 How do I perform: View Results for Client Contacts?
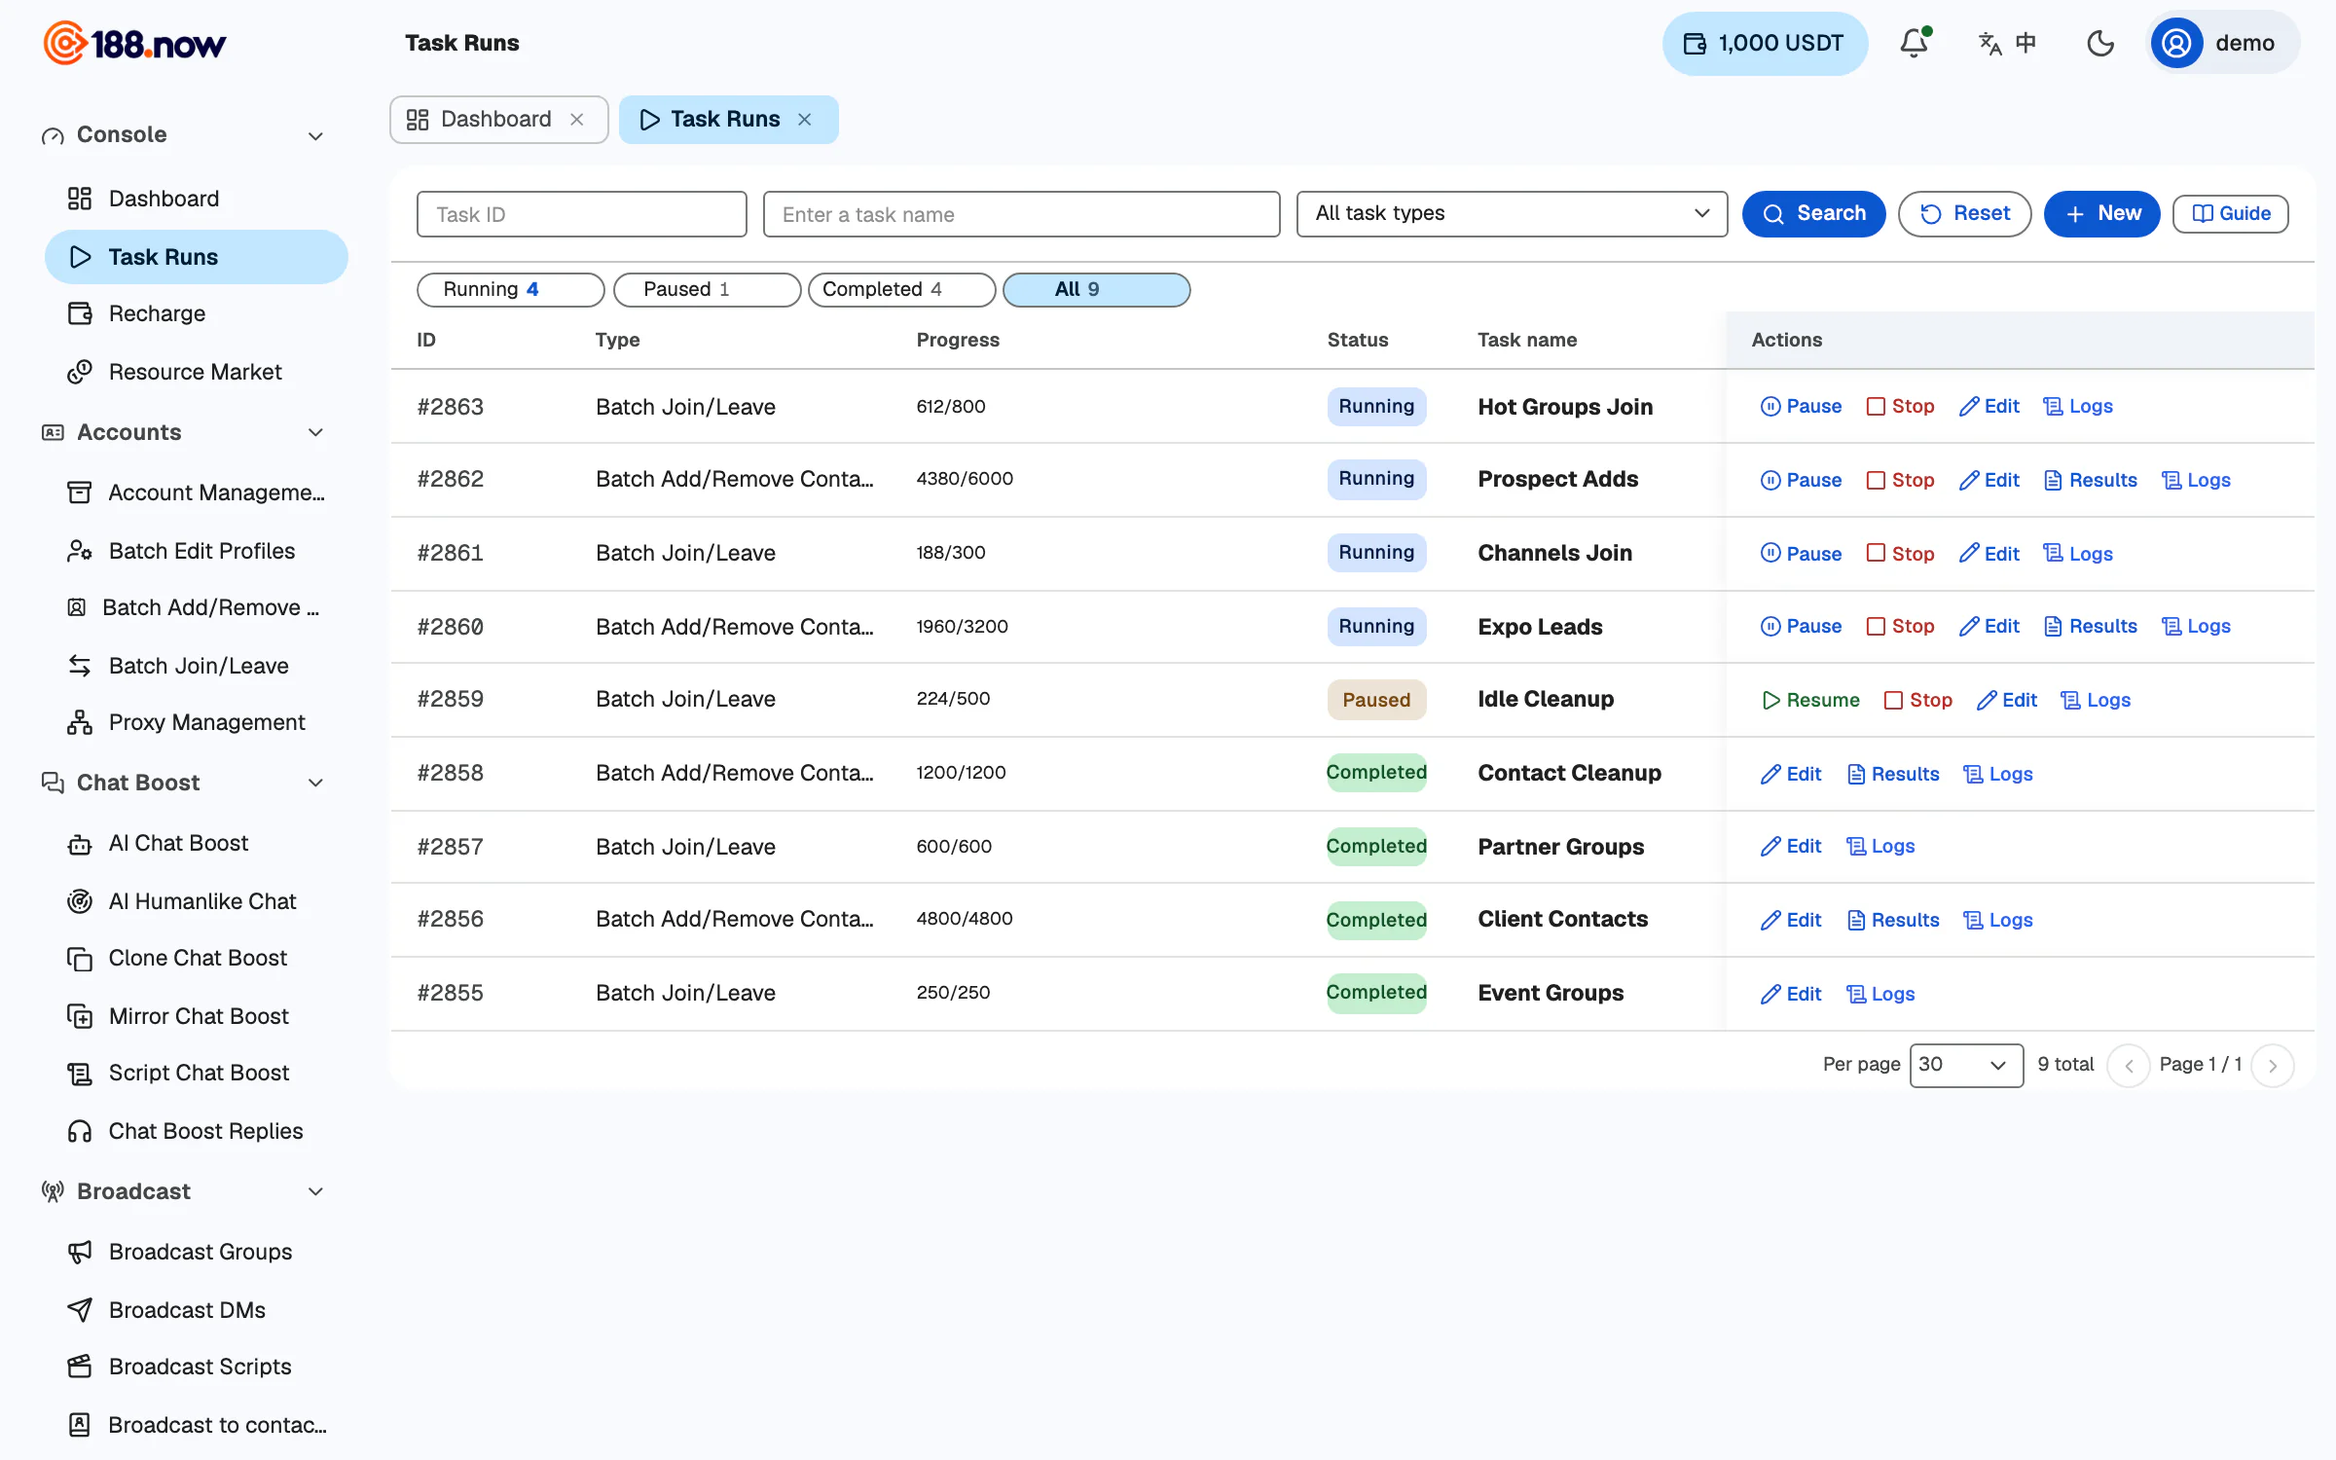(1892, 920)
